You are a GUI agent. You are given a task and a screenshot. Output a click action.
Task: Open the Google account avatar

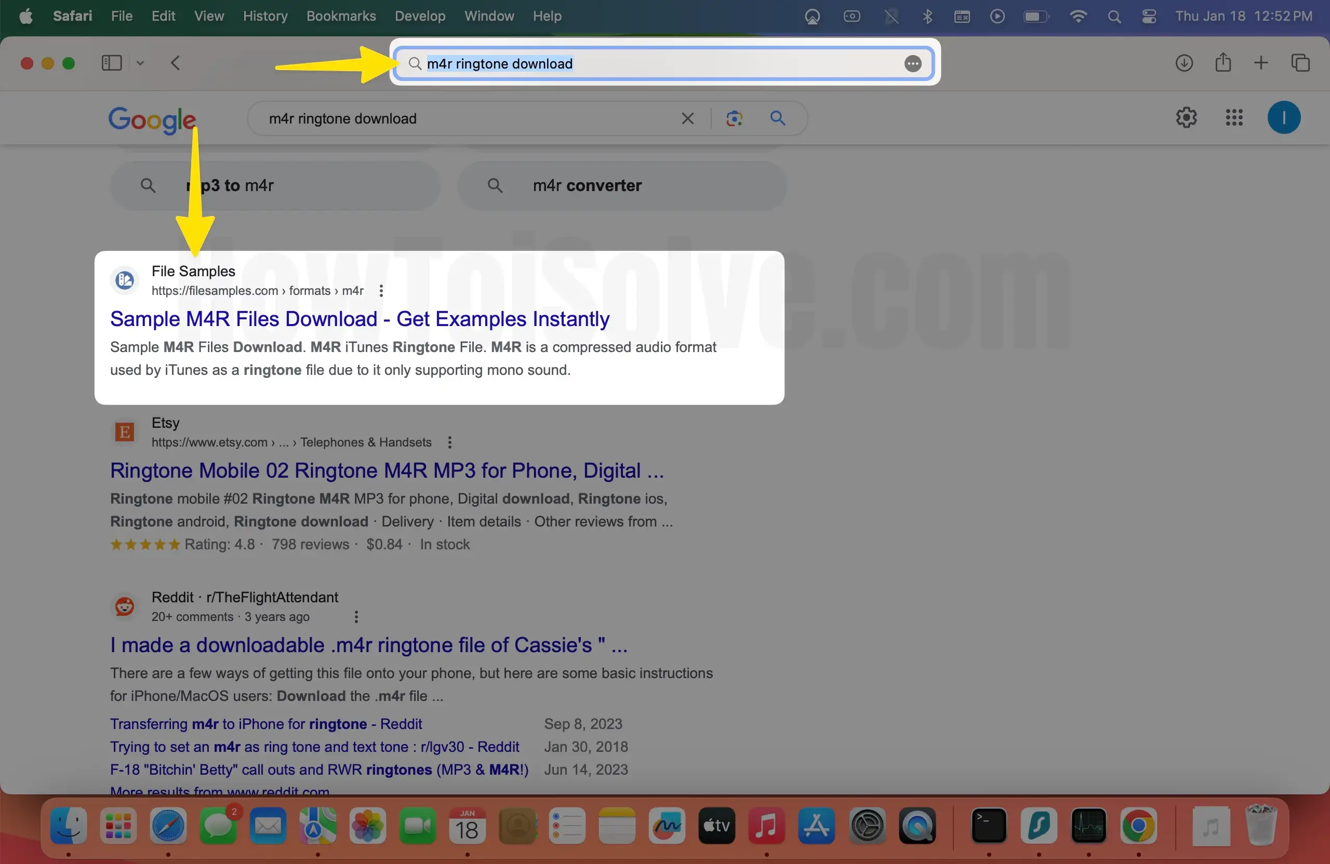[x=1284, y=118]
